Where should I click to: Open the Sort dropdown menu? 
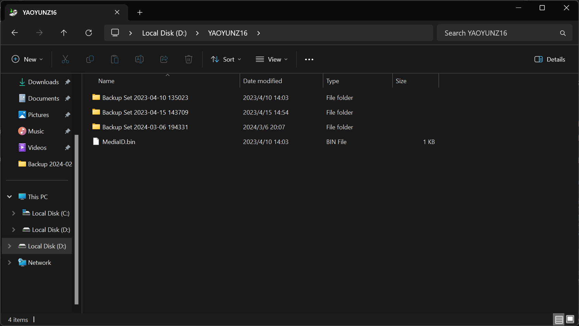[226, 60]
